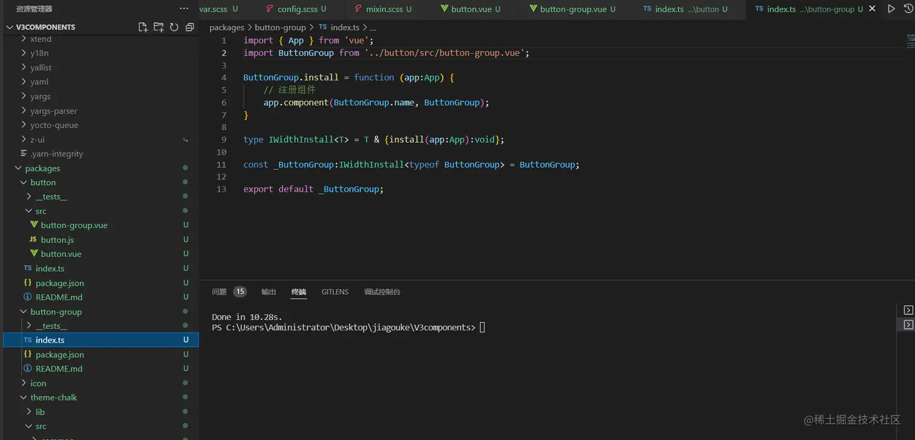
Task: Create a new file in V3COMPONENTS explorer
Action: [x=143, y=27]
